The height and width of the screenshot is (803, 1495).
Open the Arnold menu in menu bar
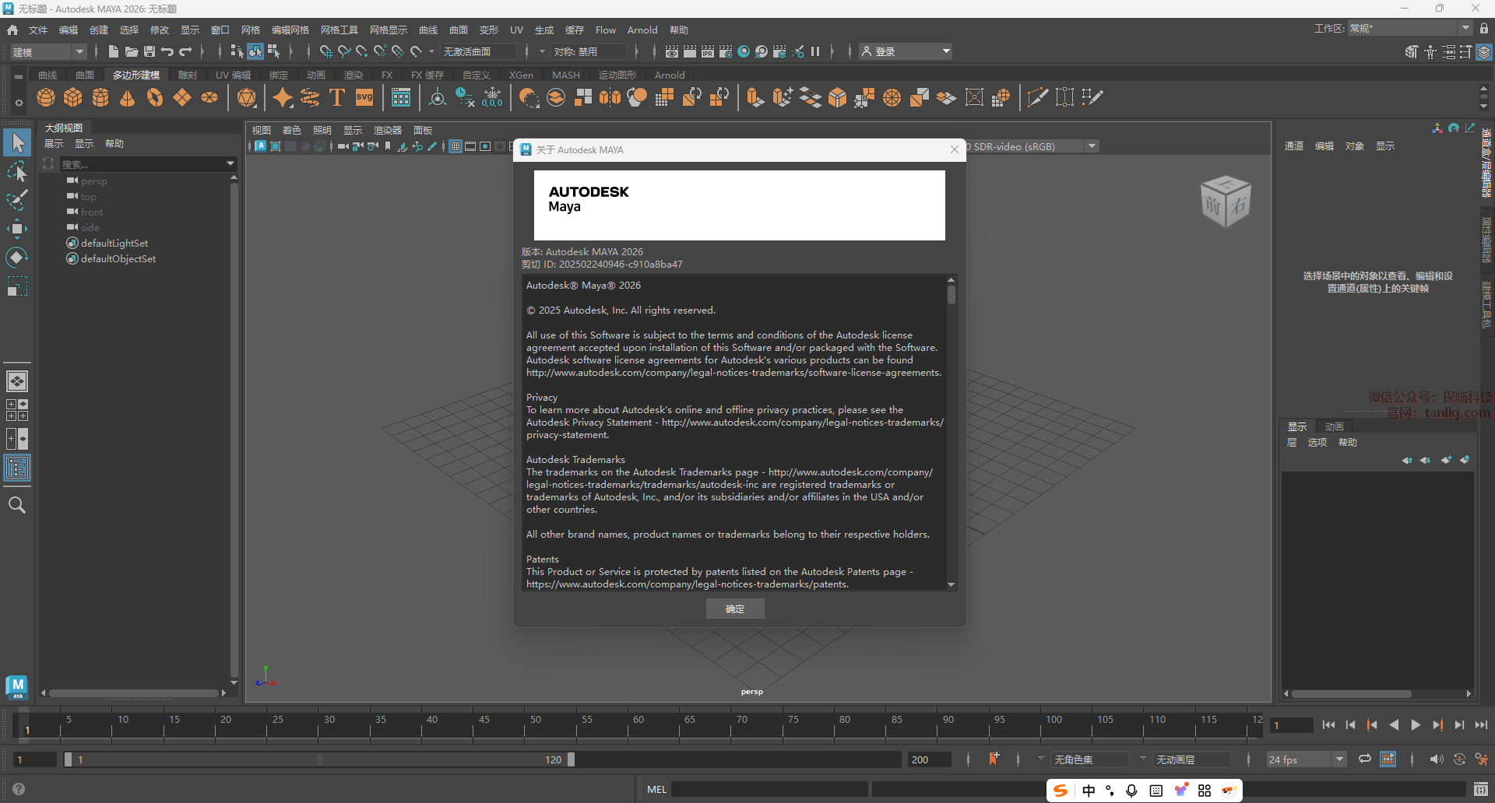coord(642,30)
